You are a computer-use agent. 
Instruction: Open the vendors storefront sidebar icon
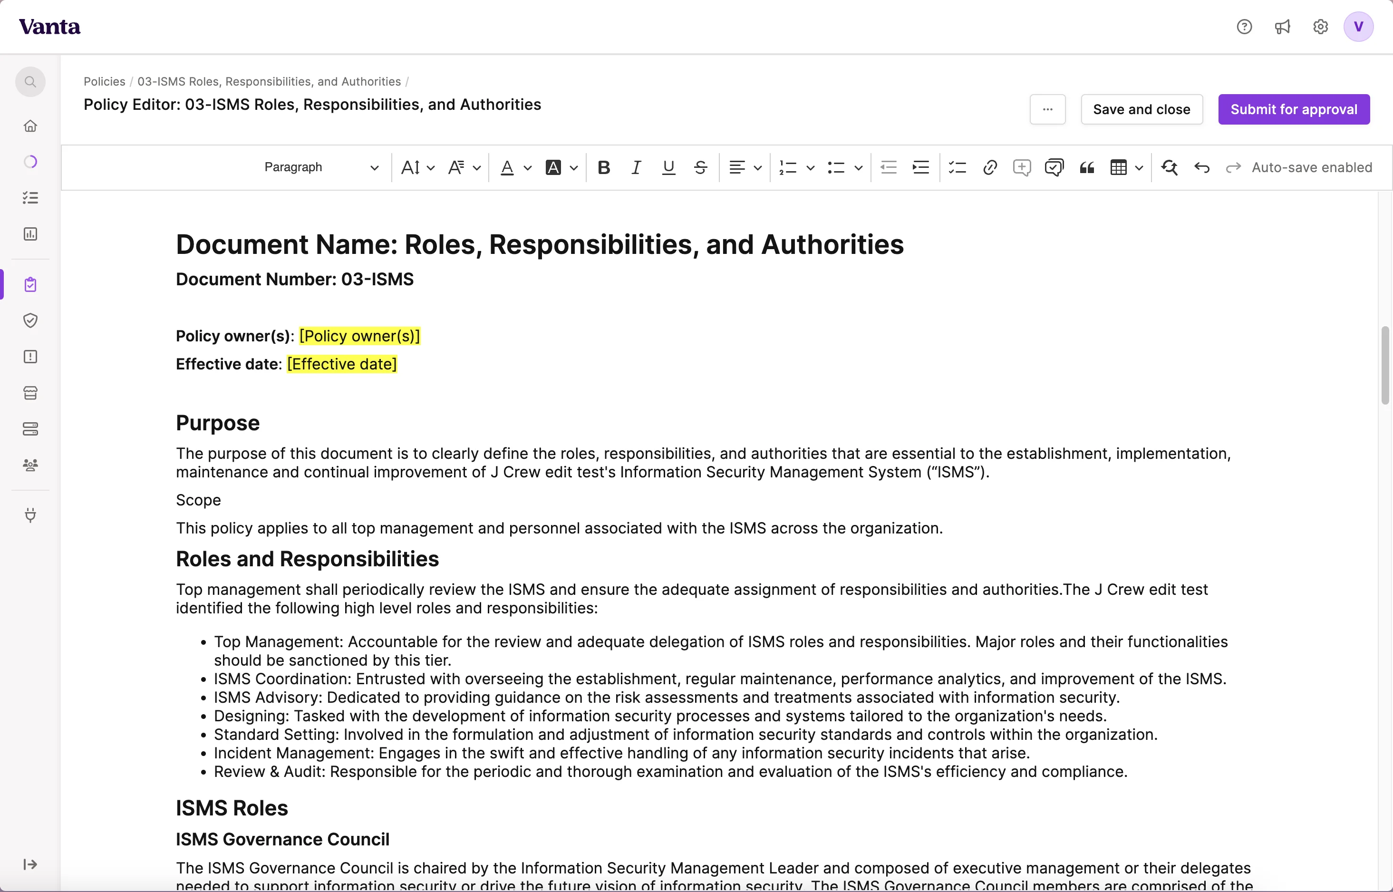pos(30,393)
